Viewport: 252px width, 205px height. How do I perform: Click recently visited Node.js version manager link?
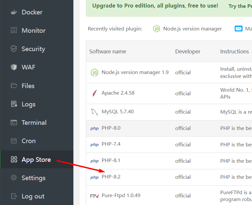pyautogui.click(x=192, y=29)
